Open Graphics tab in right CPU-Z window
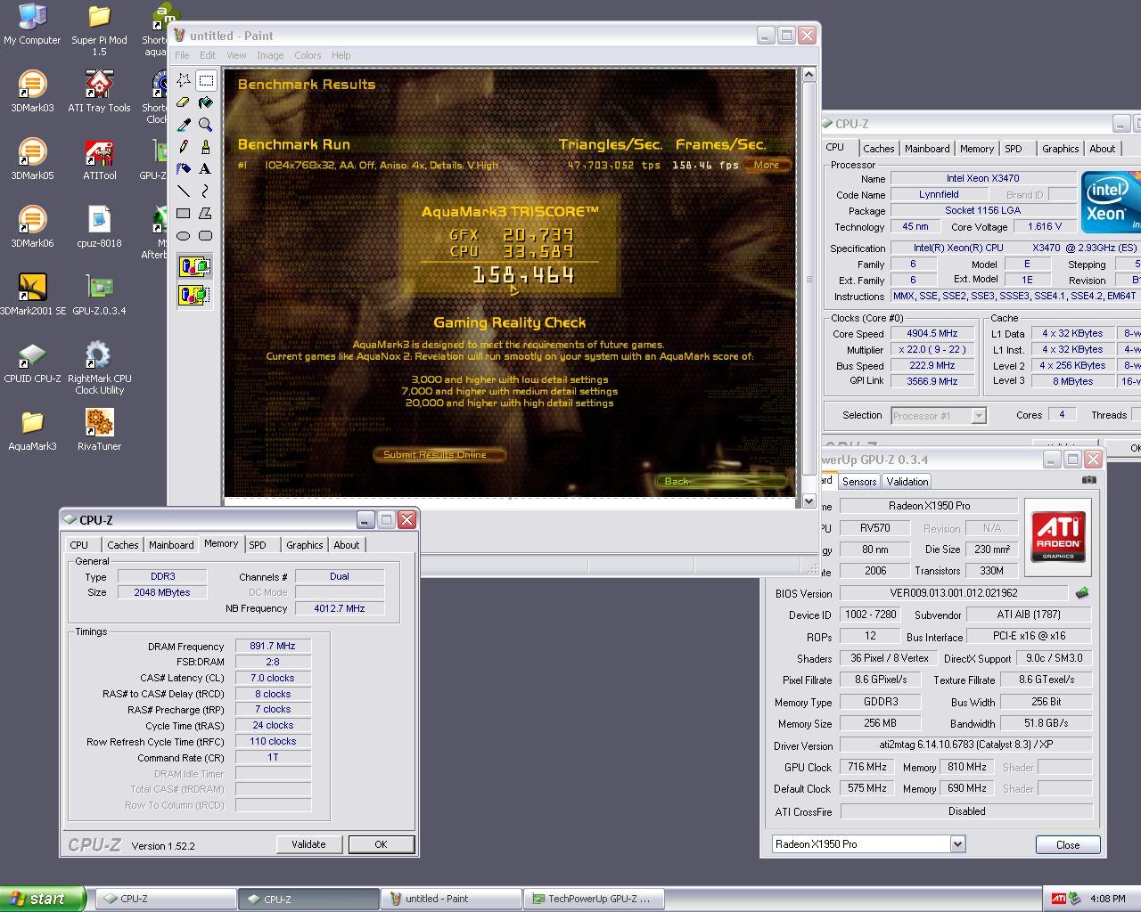The width and height of the screenshot is (1141, 912). click(1060, 149)
